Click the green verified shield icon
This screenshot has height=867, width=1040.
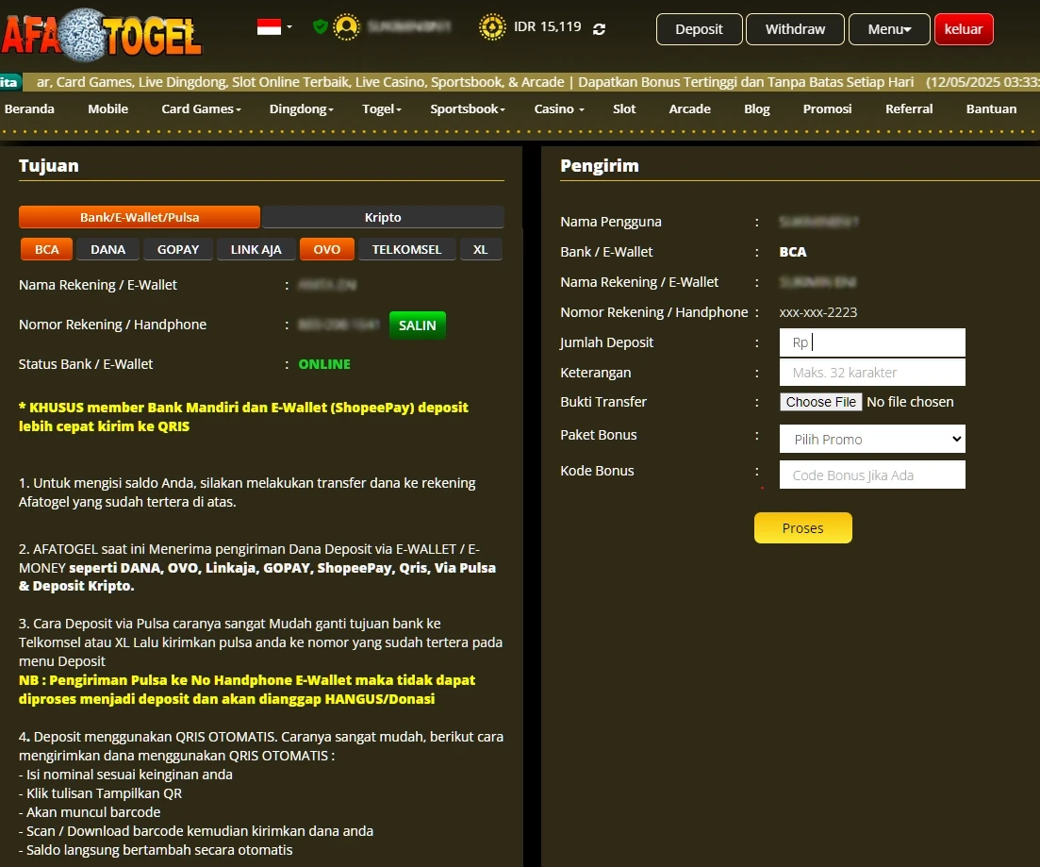[x=321, y=26]
